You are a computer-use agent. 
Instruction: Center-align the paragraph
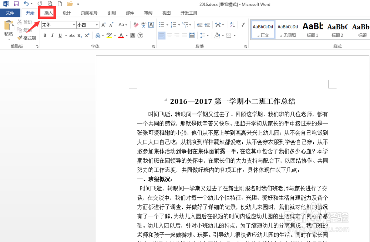169,35
